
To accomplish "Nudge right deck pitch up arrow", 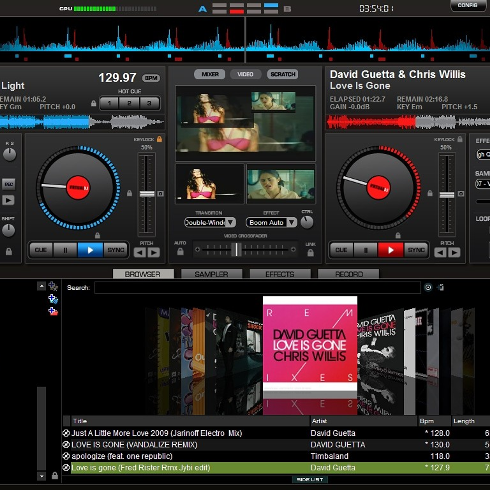I will (454, 252).
